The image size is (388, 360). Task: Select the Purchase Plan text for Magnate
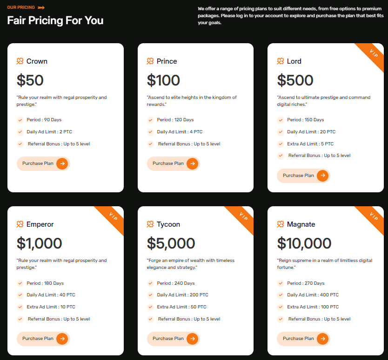298,339
